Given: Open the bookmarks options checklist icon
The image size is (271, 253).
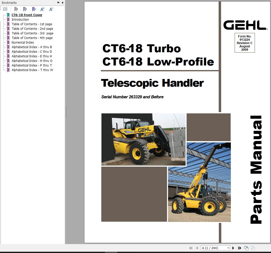Looking at the screenshot, I should [x=5, y=9].
